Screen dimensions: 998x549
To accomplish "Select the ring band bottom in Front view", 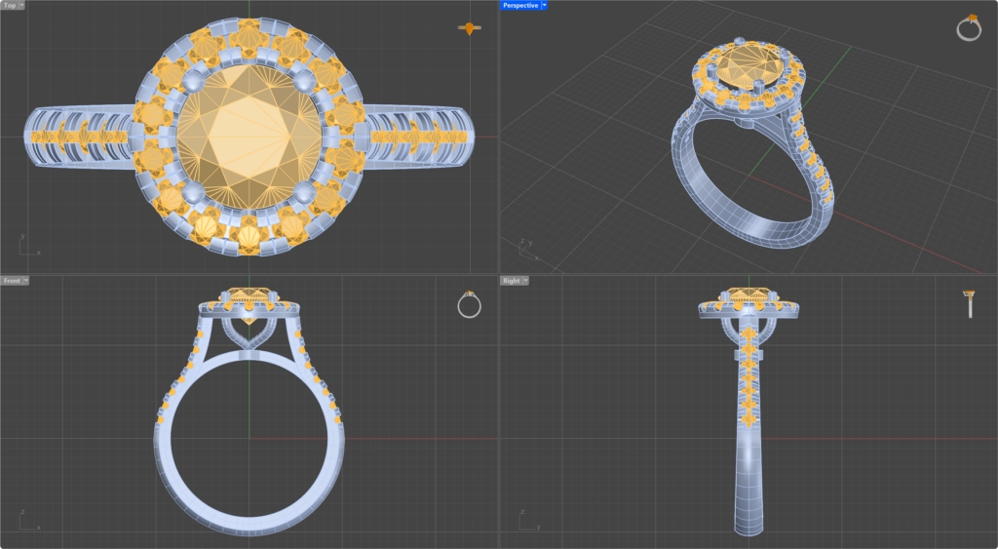I will pos(249,522).
